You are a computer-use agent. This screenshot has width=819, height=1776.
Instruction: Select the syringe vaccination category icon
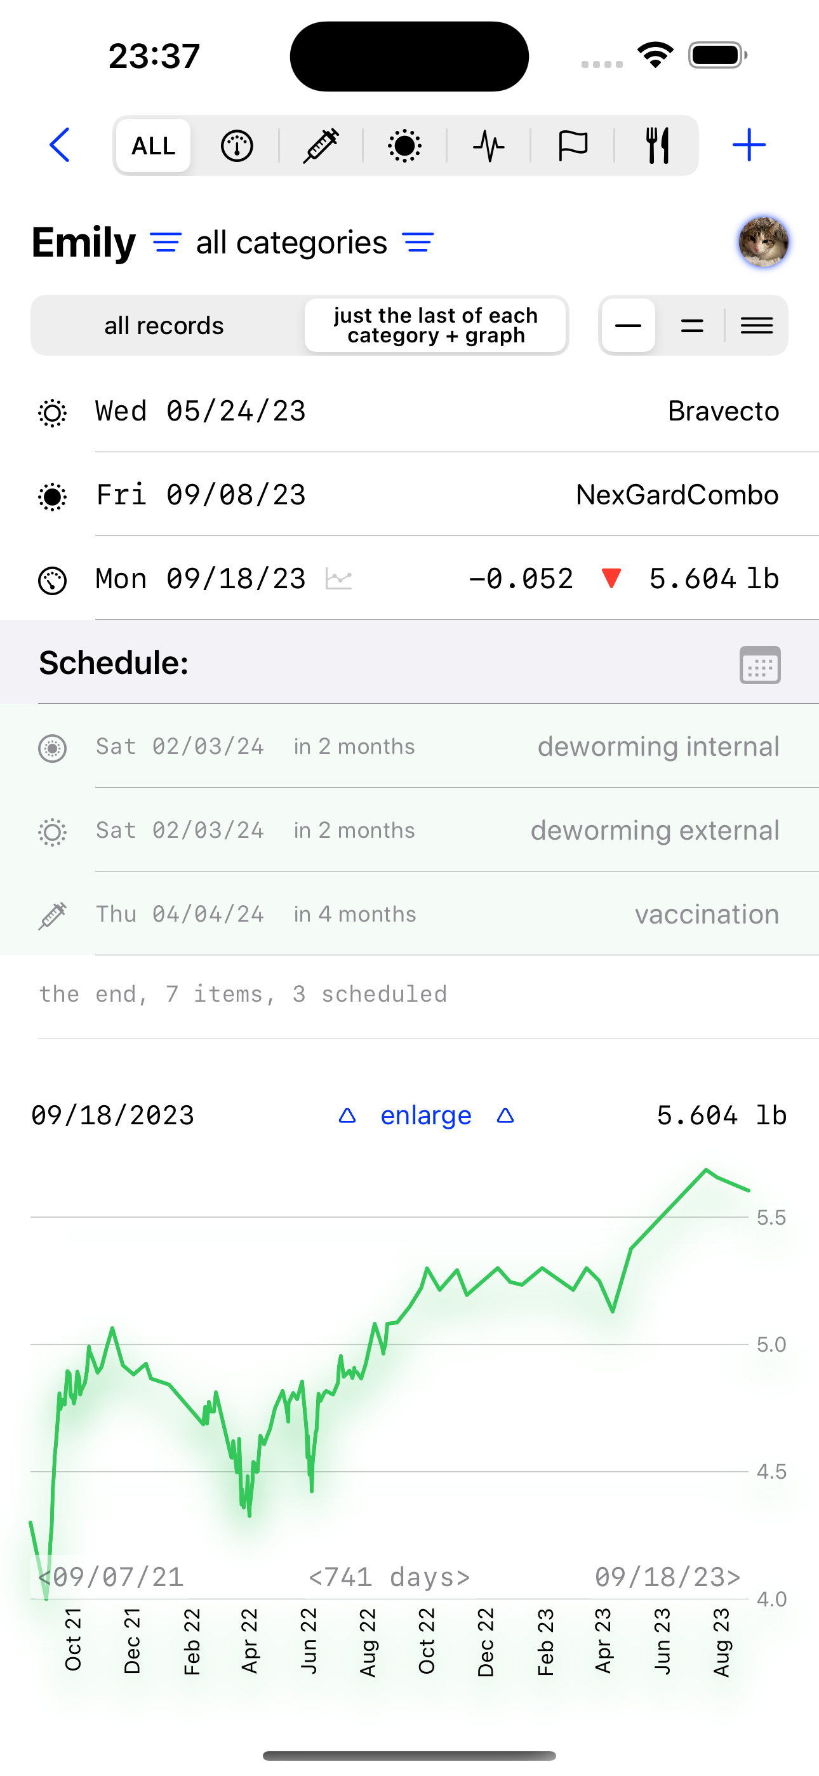coord(321,146)
